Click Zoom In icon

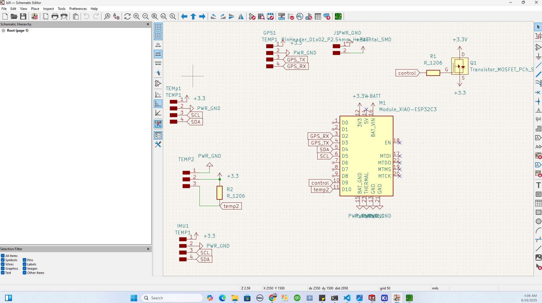137,16
